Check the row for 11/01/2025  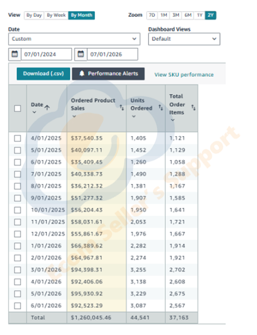17,222
